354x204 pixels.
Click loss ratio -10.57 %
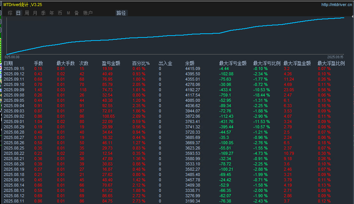click(261, 127)
